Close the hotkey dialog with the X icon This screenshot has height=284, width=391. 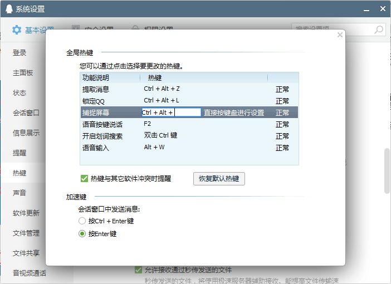click(340, 35)
